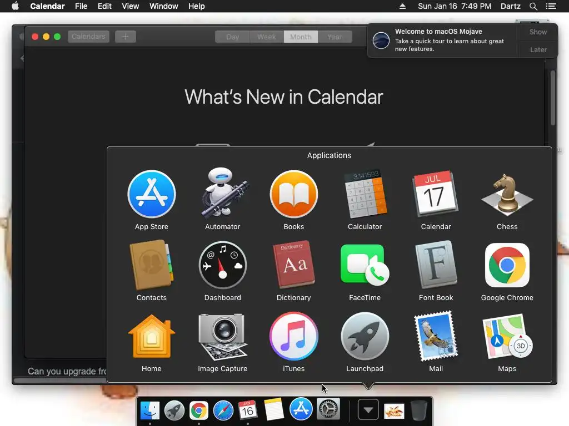
Task: Select the Month view tab
Action: coord(301,37)
